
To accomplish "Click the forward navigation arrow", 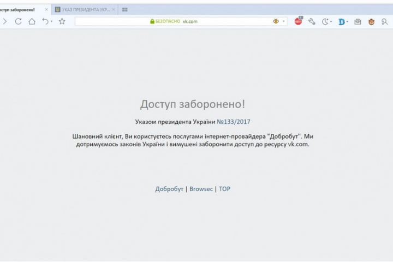I will click(5, 21).
